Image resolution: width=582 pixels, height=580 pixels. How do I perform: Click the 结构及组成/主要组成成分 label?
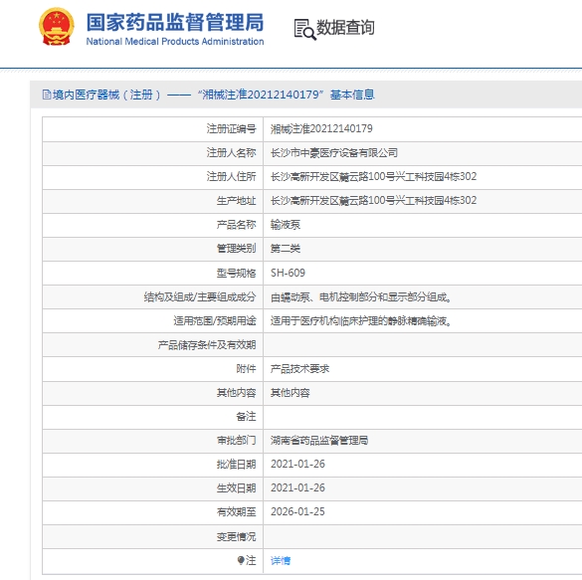(200, 297)
